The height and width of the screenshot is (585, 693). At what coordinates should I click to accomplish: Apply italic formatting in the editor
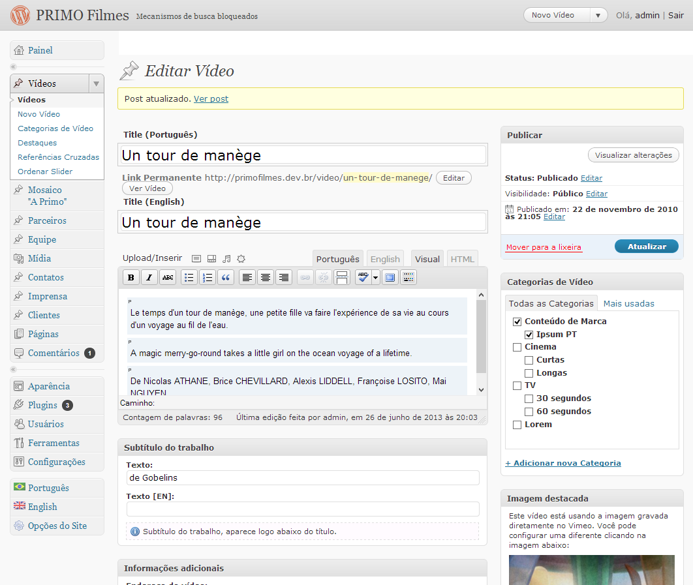tap(149, 278)
